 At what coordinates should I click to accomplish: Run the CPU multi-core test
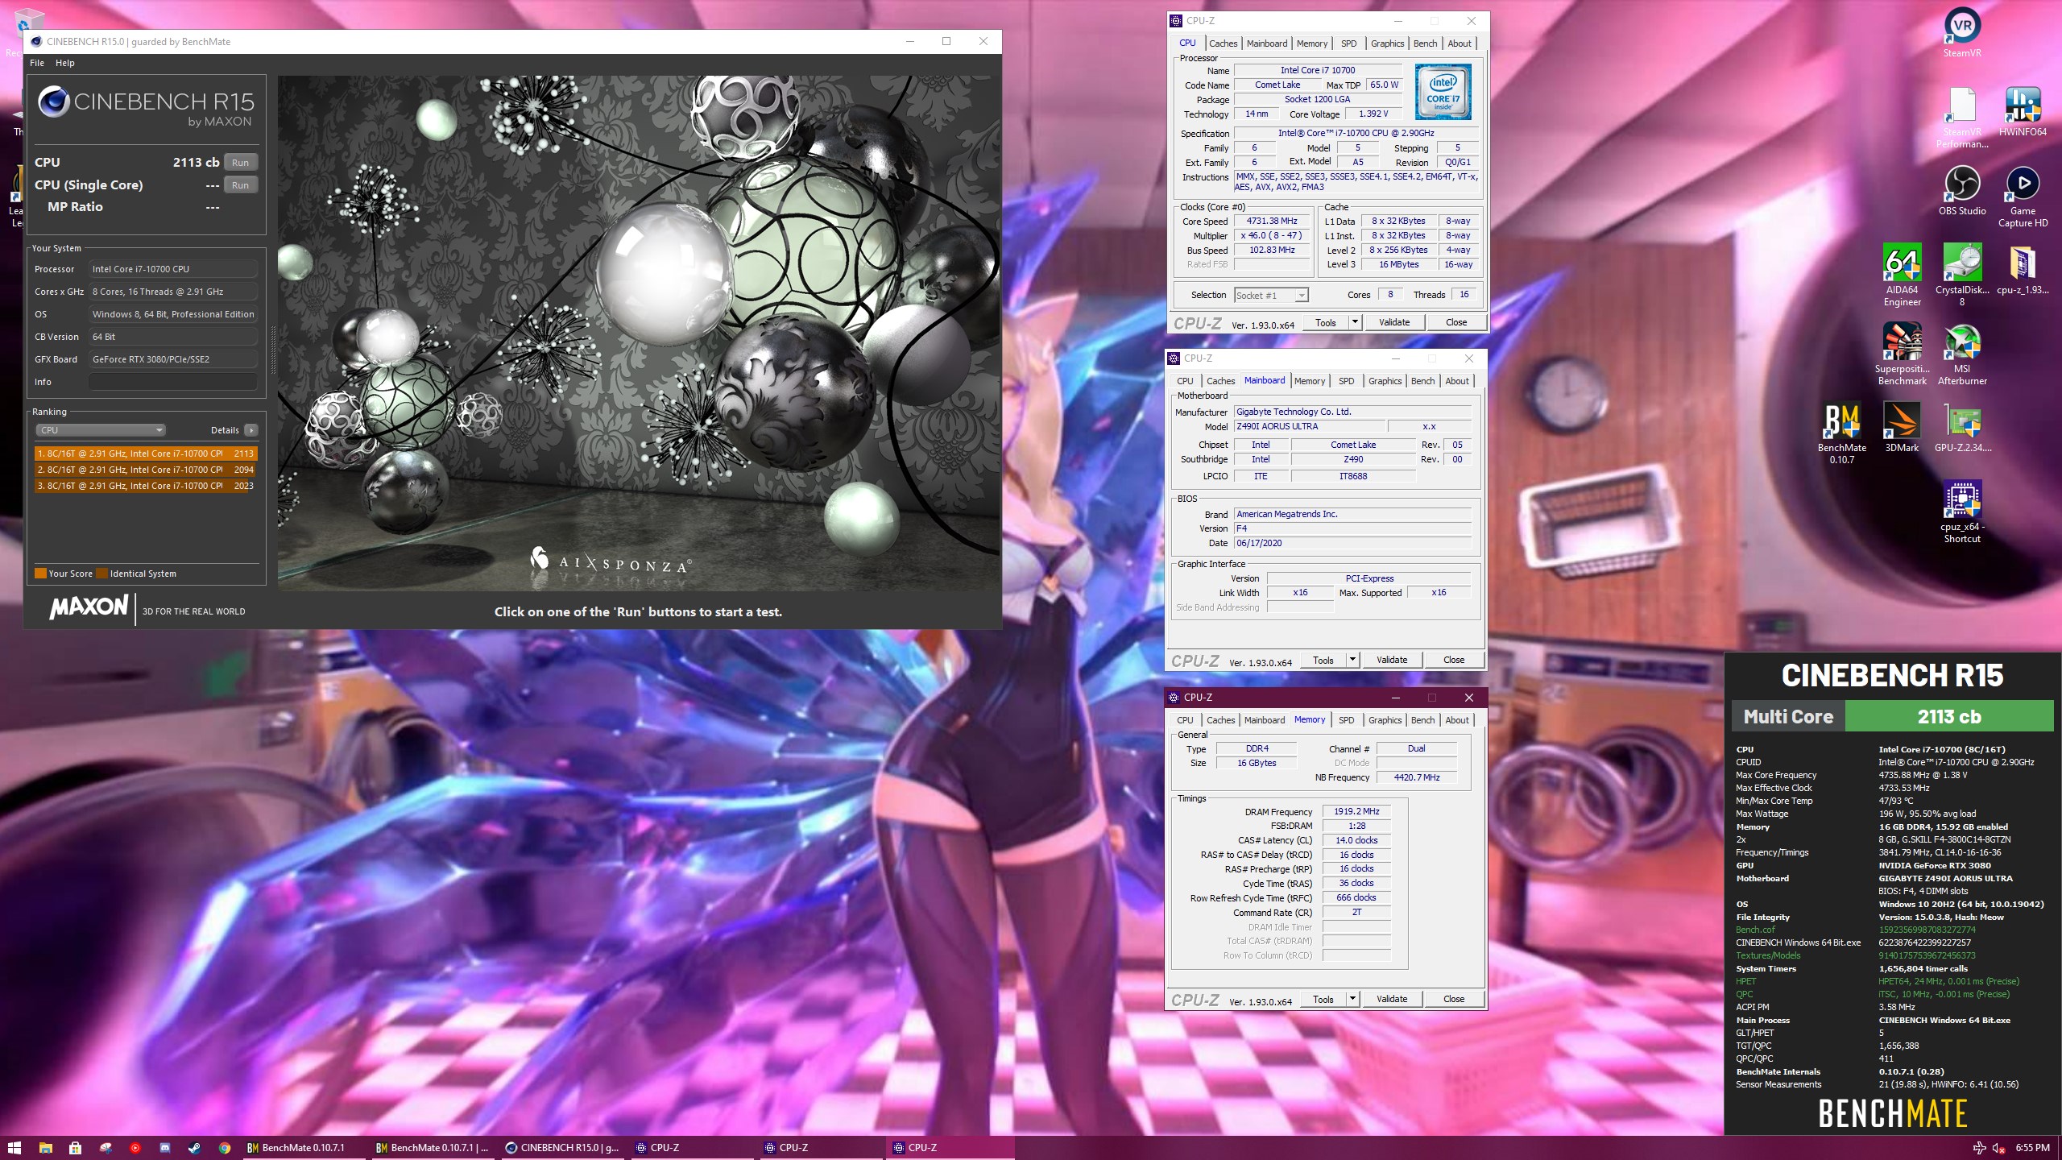coord(240,163)
